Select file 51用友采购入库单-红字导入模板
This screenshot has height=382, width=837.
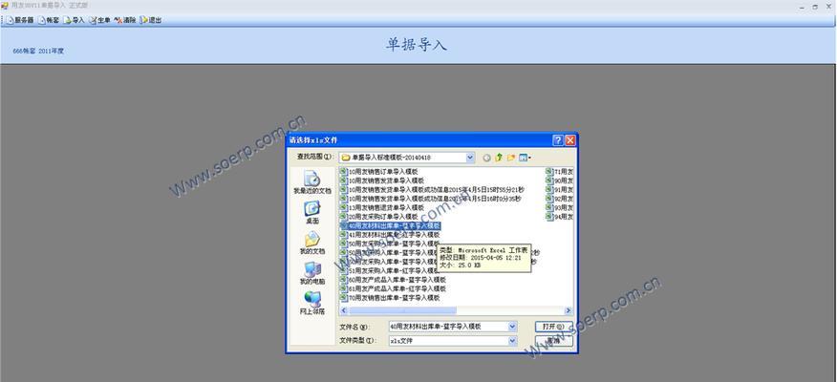(x=390, y=270)
